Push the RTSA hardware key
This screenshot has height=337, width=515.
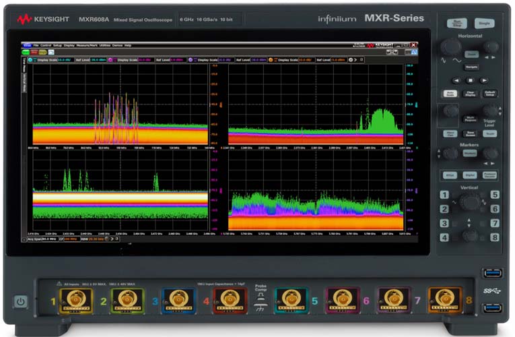(450, 175)
